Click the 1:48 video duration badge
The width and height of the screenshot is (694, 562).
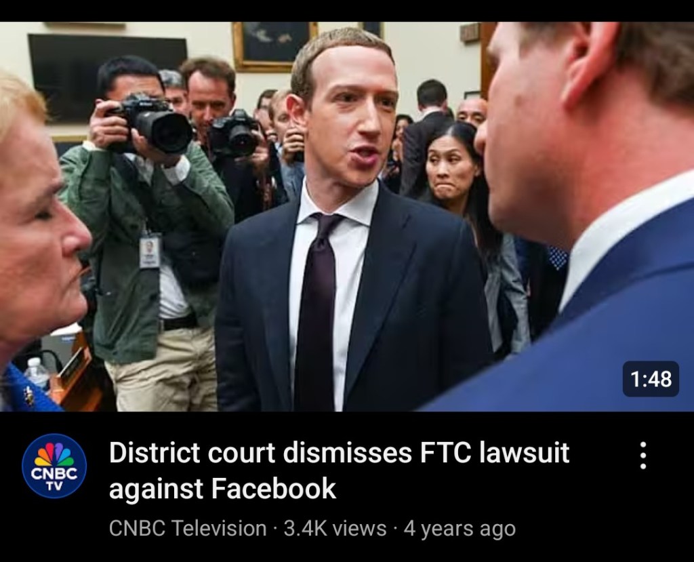(651, 379)
